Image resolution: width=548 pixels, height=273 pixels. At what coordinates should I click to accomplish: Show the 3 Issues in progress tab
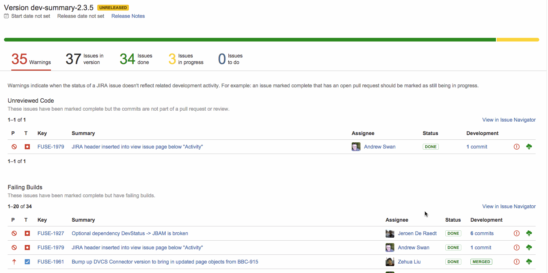(x=186, y=59)
